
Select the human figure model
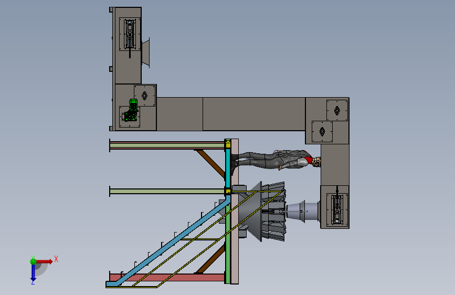coord(276,160)
